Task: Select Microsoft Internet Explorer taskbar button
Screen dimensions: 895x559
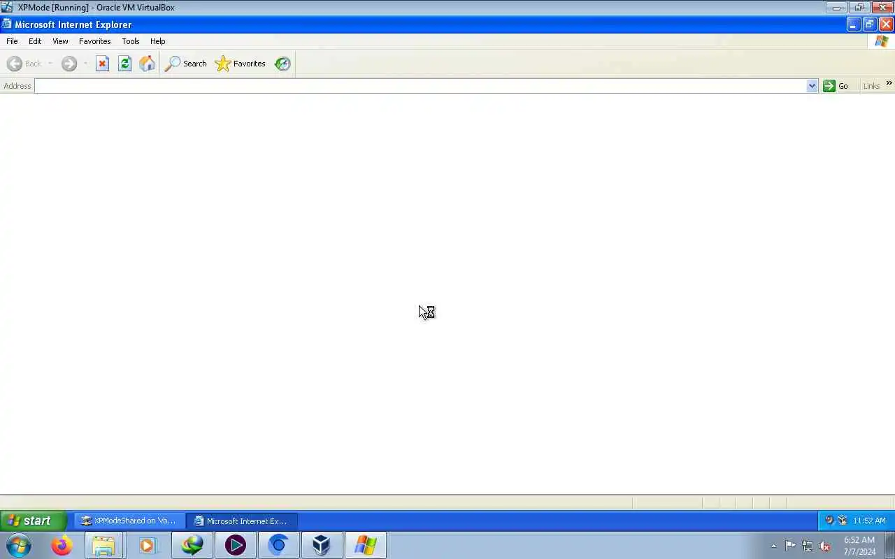Action: point(241,521)
